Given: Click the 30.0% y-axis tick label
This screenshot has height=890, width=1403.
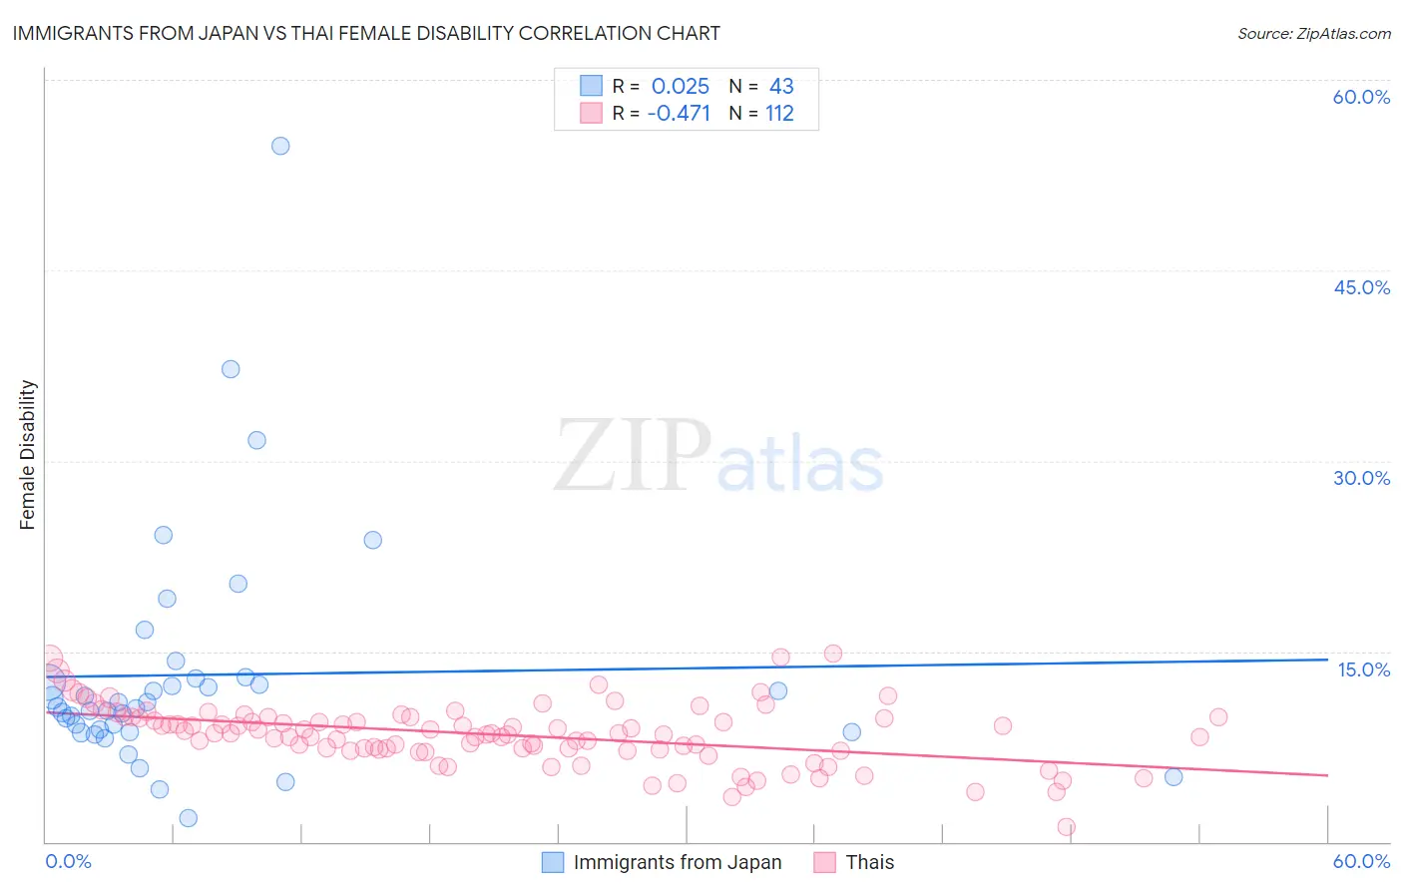Looking at the screenshot, I should pyautogui.click(x=1361, y=478).
